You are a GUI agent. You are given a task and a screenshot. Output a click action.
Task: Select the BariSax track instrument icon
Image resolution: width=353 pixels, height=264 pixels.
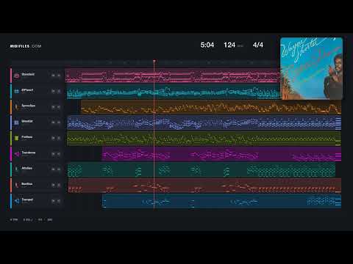[17, 185]
